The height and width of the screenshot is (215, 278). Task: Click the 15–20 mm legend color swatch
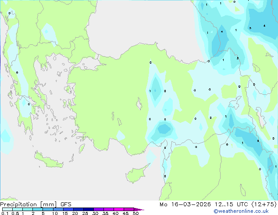click(x=68, y=209)
